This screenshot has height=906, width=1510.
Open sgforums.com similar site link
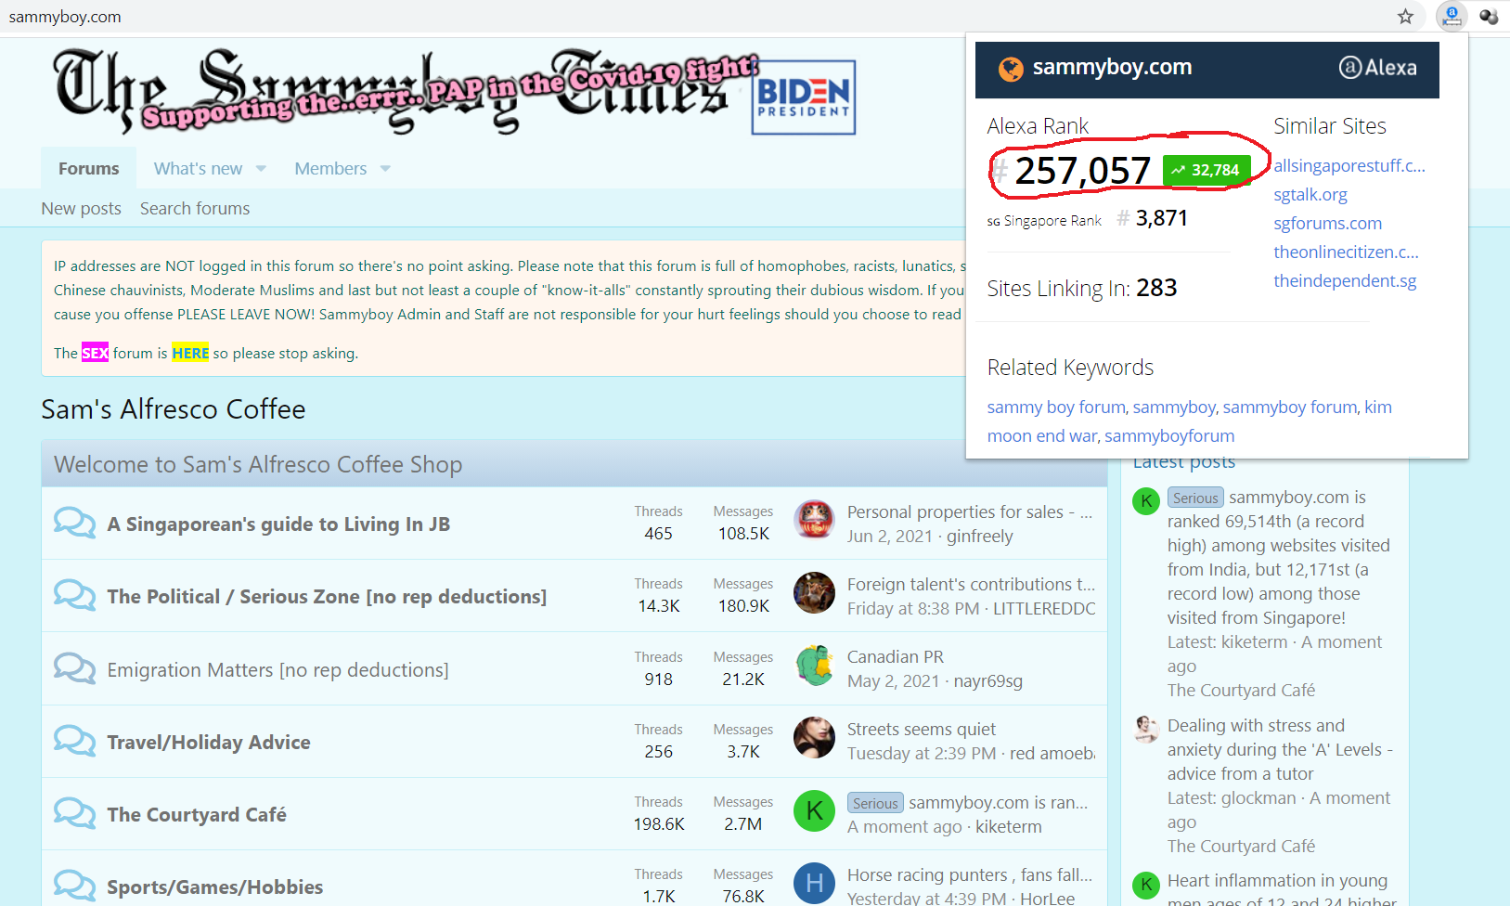click(1328, 223)
